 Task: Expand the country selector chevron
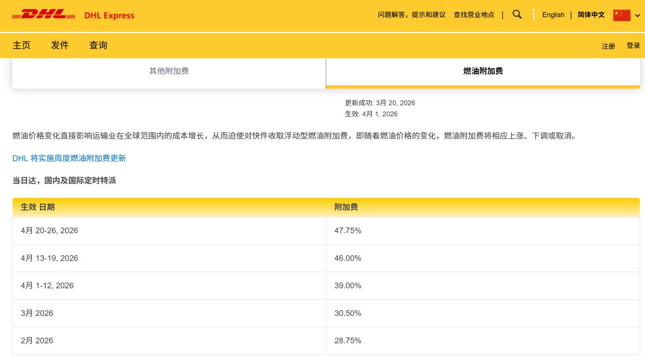(638, 16)
